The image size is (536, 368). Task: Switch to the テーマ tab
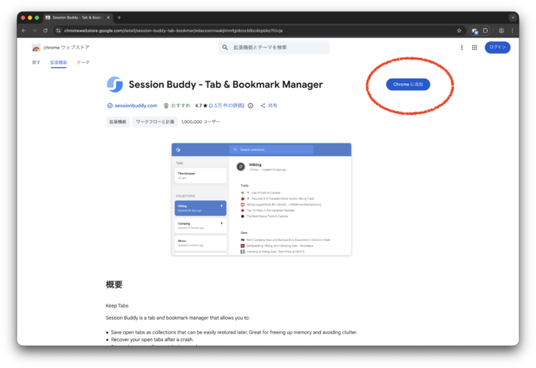[83, 62]
